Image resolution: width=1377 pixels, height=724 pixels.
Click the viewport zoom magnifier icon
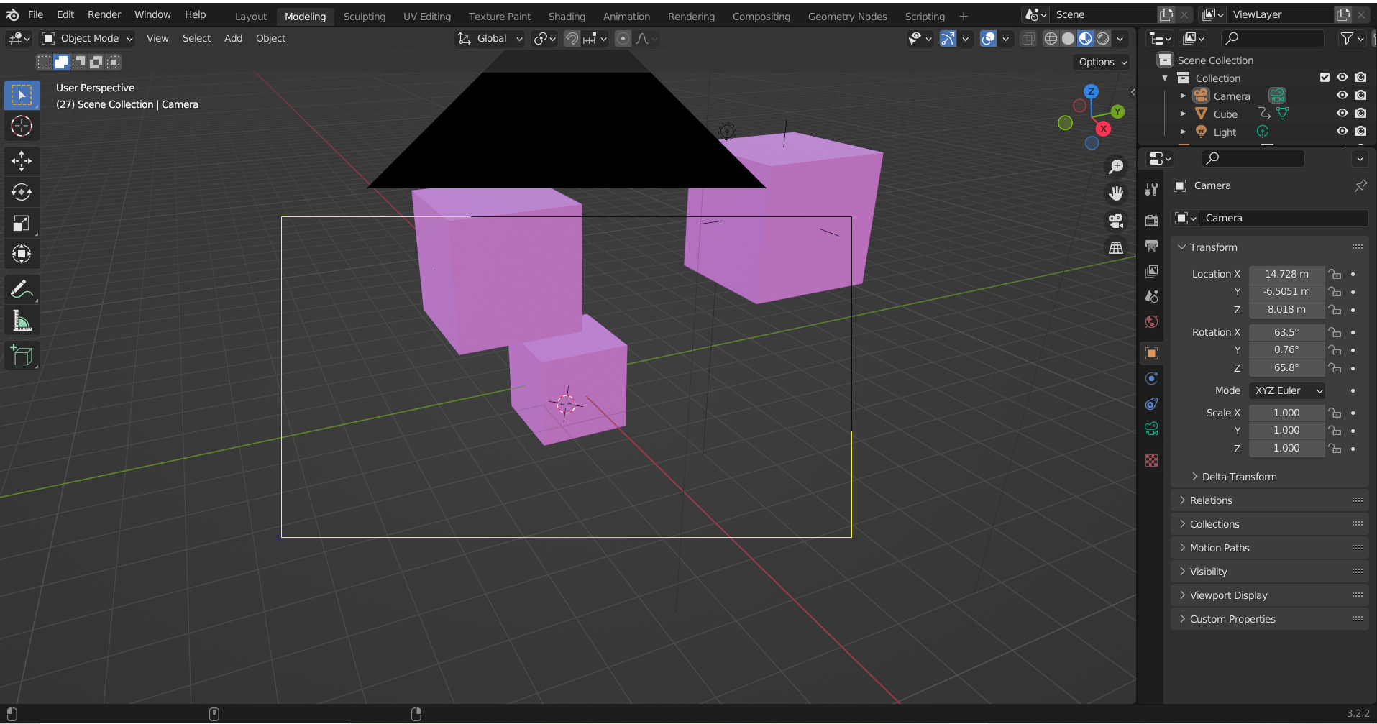1116,167
